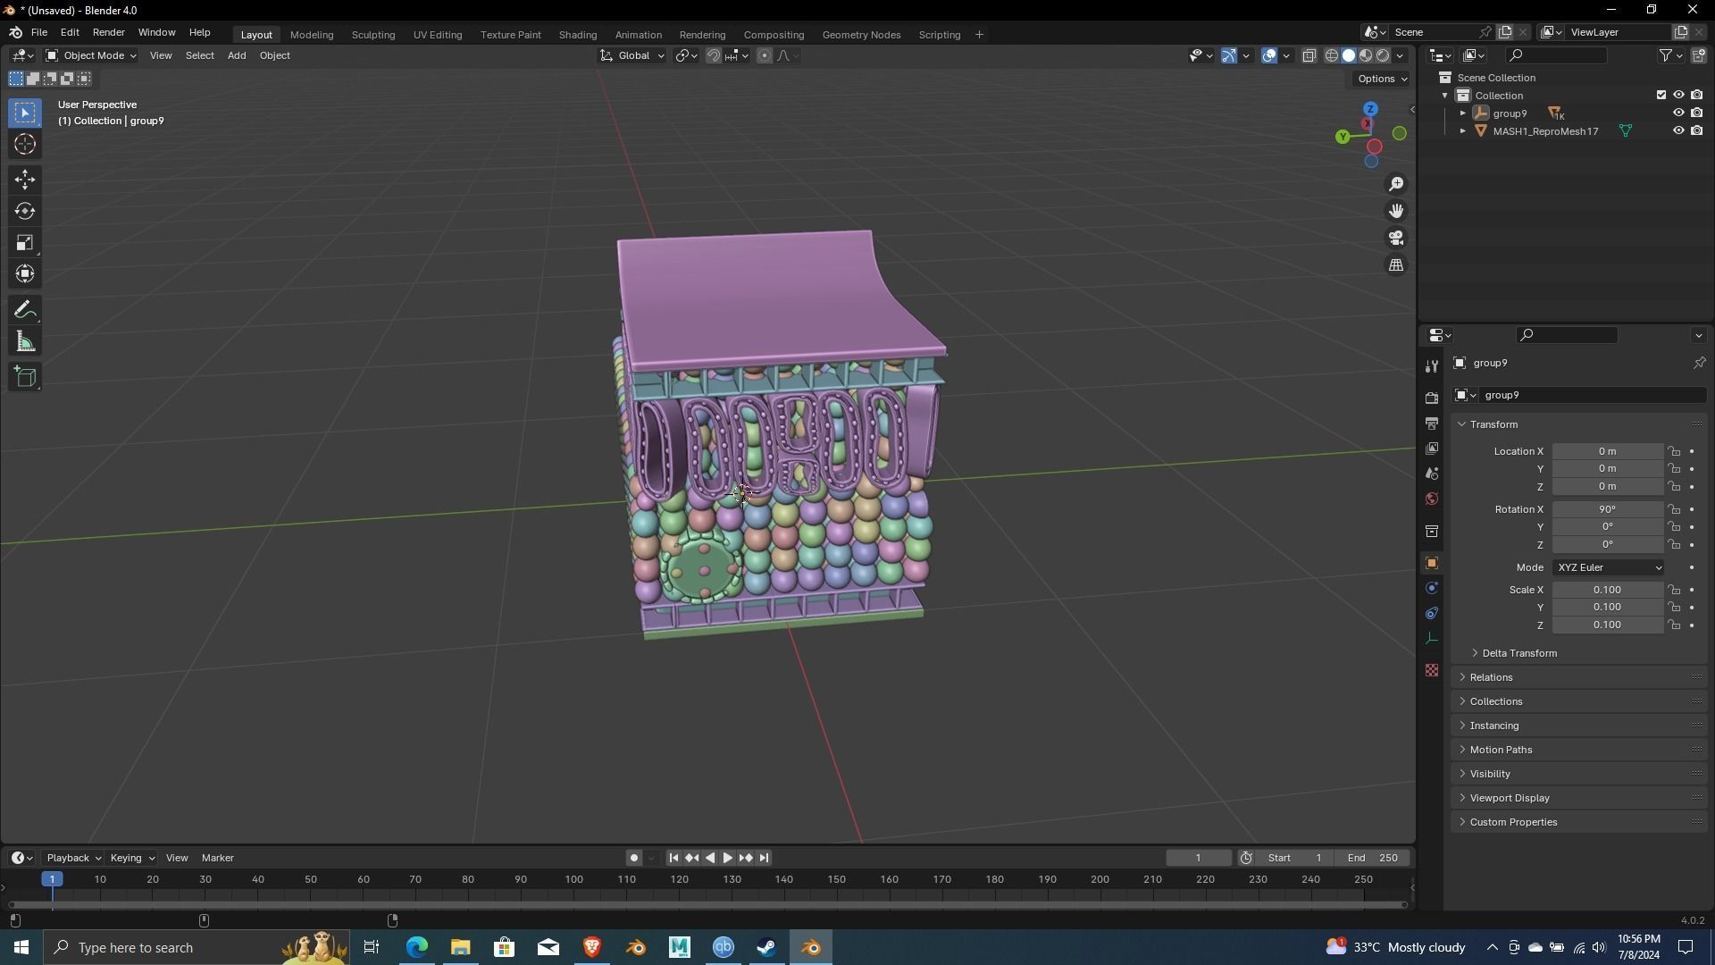Open the Render menu
Screen dimensions: 1715x965
pyautogui.click(x=108, y=32)
